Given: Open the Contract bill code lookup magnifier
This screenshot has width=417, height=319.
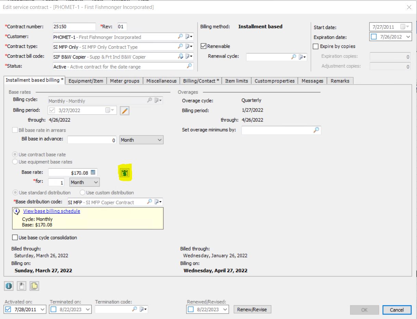Looking at the screenshot, I should 181,56.
